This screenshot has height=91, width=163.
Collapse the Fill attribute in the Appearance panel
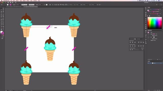[150, 37]
